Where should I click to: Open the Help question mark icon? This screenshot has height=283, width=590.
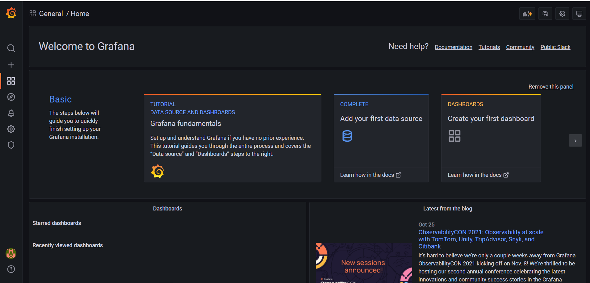click(11, 269)
